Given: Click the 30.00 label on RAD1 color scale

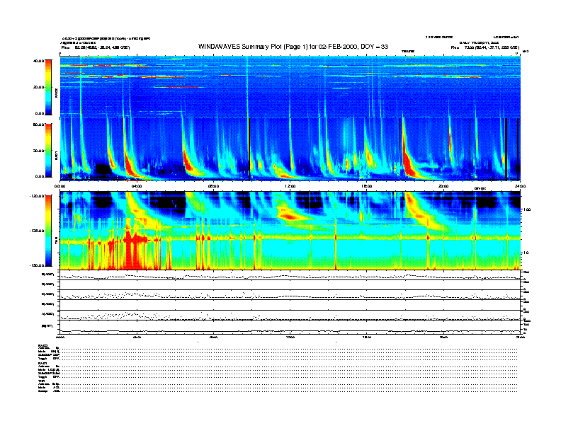Looking at the screenshot, I should (39, 151).
